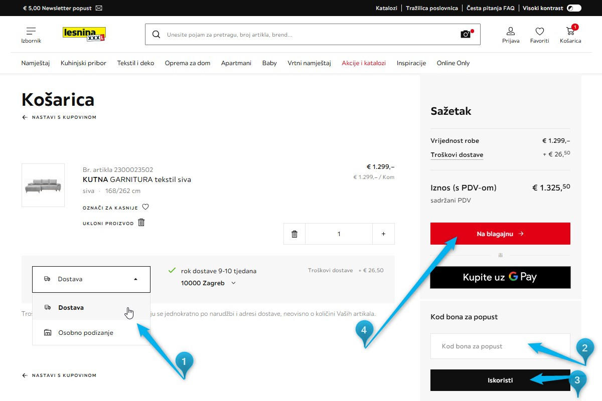This screenshot has height=401, width=602.
Task: Increase quantity with plus button
Action: [384, 234]
